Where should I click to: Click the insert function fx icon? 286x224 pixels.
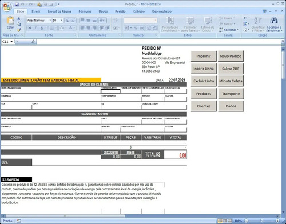(x=33, y=42)
